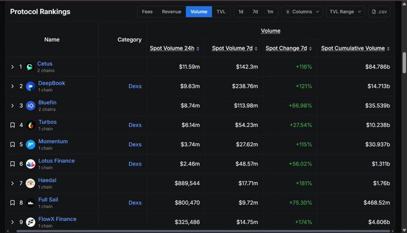Screen dimensions: 407x233
Task: Bookmark the Momentum protocol row
Action: (x=12, y=144)
